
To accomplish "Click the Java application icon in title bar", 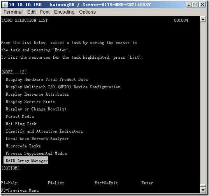I will click(5, 5).
